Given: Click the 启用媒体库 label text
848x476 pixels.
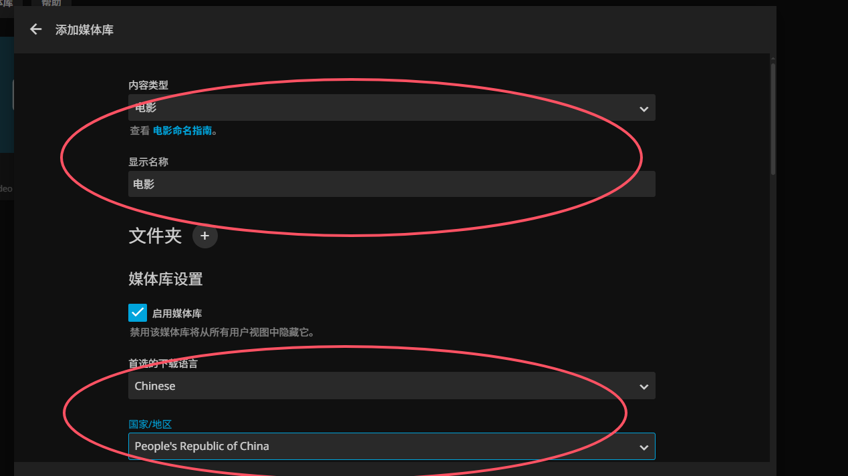Looking at the screenshot, I should pos(177,313).
